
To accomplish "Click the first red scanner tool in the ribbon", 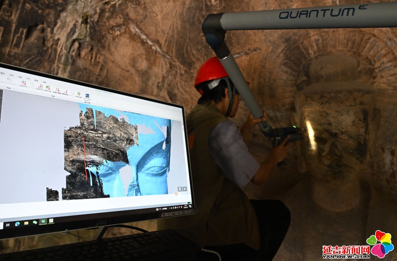I will 23,83.
